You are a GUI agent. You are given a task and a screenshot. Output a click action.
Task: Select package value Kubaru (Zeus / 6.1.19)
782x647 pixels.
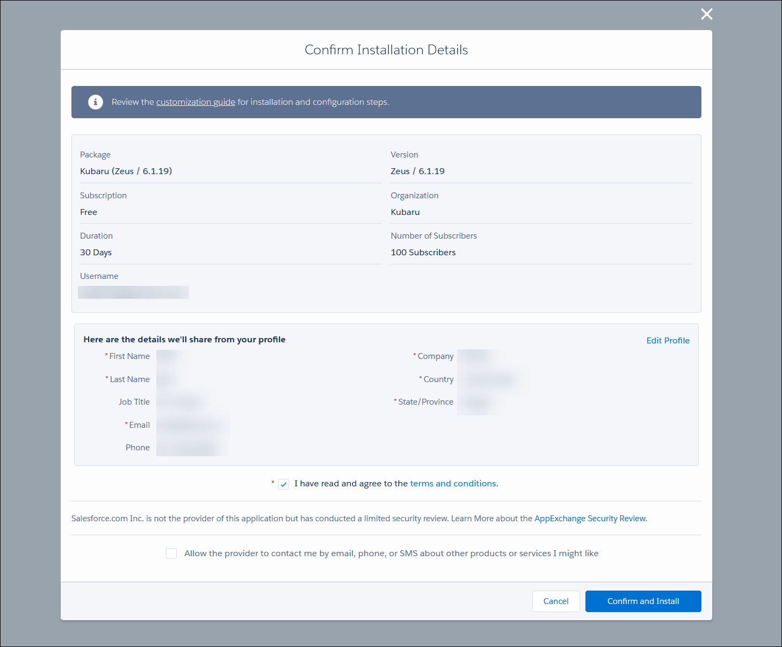[x=126, y=171]
